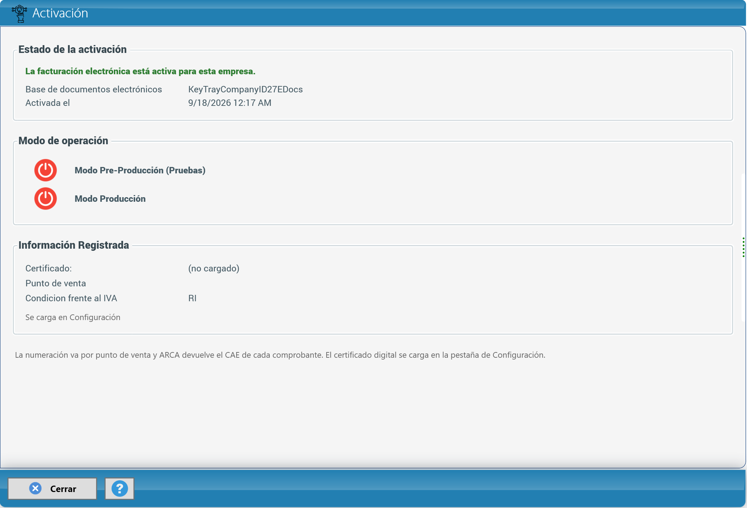Select the Modo Producción label
Viewport: 747px width, 508px height.
(110, 199)
